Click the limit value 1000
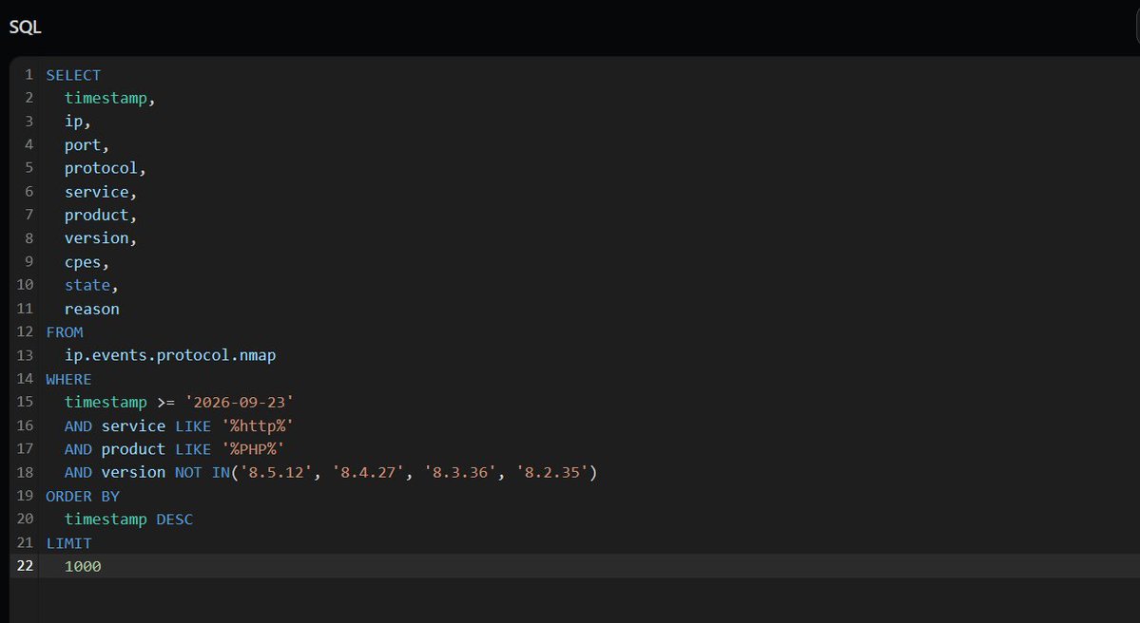Screen dimensions: 1140x623 [x=83, y=566]
